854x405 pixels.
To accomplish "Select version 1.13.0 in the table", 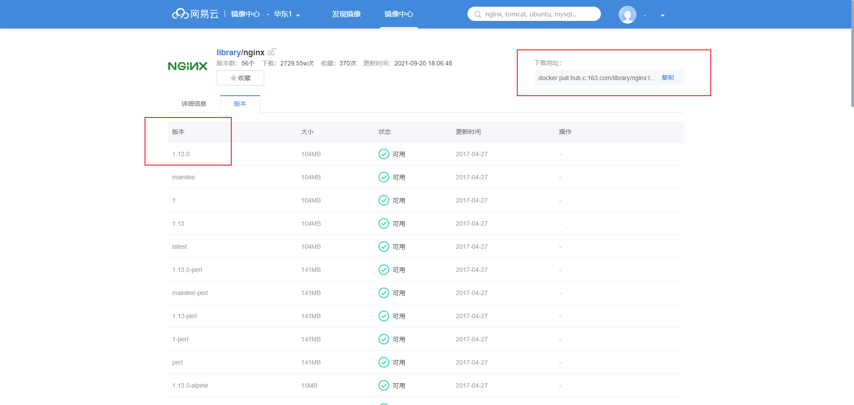I will (x=181, y=154).
